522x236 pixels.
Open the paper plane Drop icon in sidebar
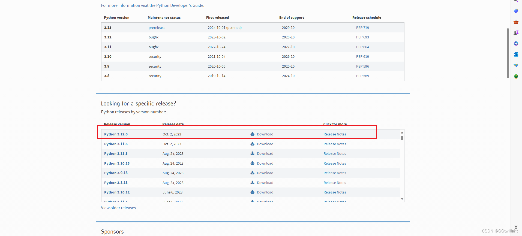tap(516, 65)
